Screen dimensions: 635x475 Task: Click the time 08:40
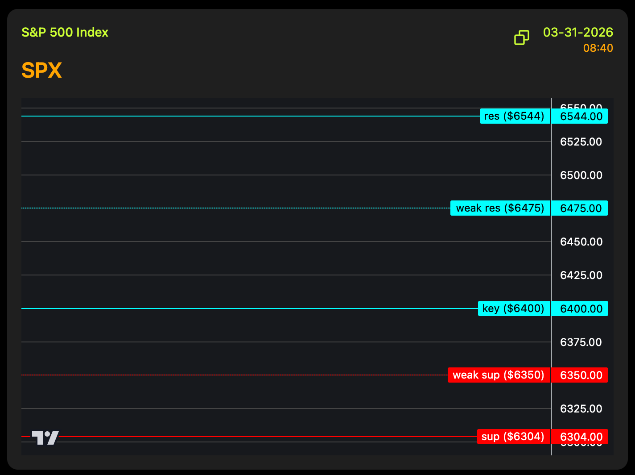point(598,48)
